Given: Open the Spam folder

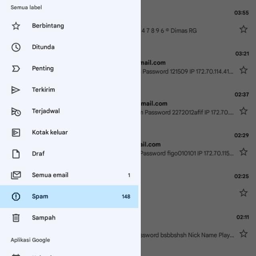Looking at the screenshot, I should (69, 196).
